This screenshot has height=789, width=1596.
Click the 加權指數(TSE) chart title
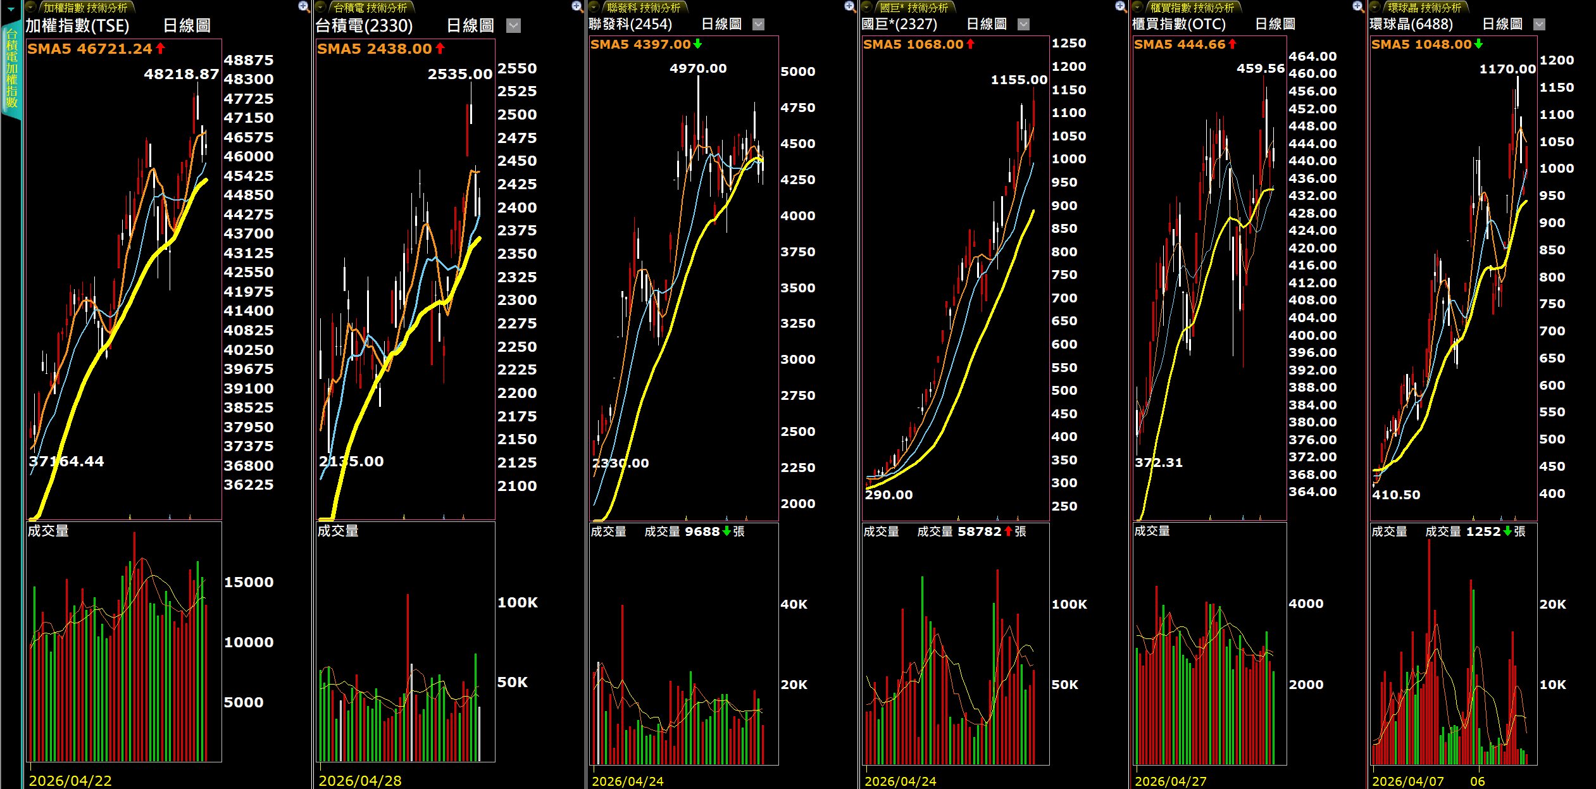[x=77, y=26]
